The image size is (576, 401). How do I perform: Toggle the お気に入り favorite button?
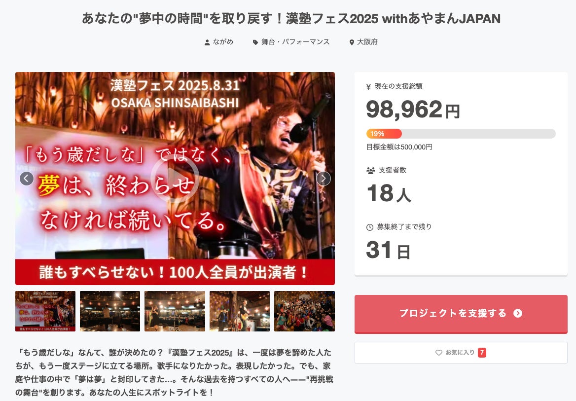click(461, 353)
